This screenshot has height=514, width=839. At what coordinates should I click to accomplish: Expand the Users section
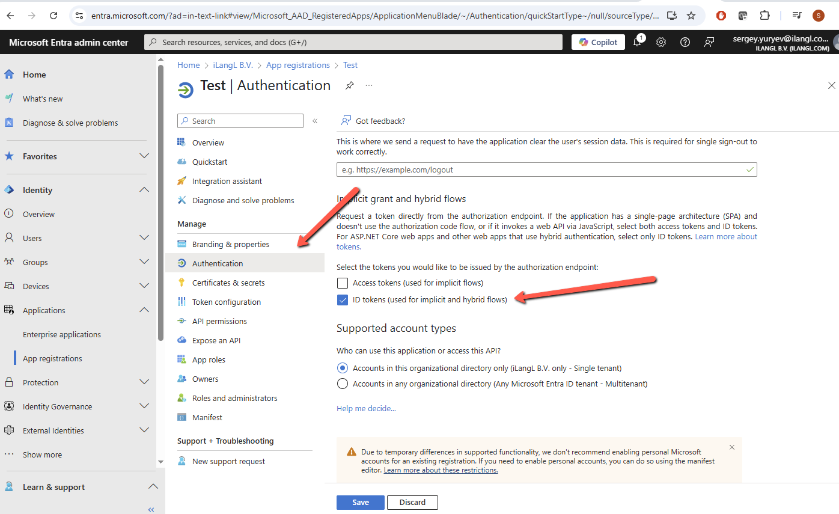click(x=144, y=238)
